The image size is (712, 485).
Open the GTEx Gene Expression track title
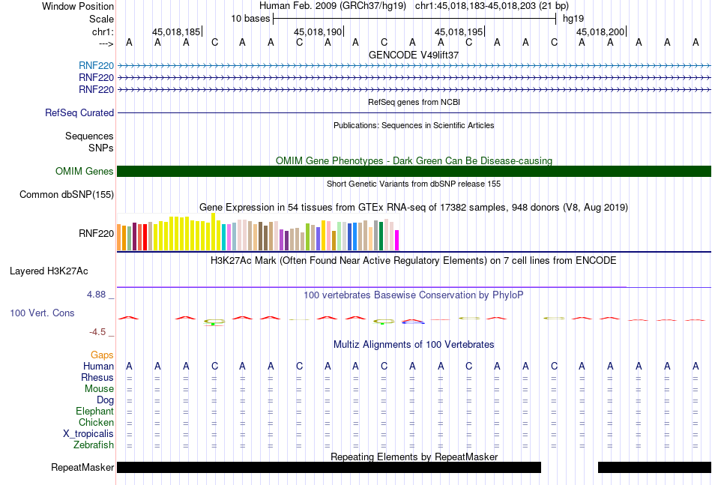click(x=414, y=208)
